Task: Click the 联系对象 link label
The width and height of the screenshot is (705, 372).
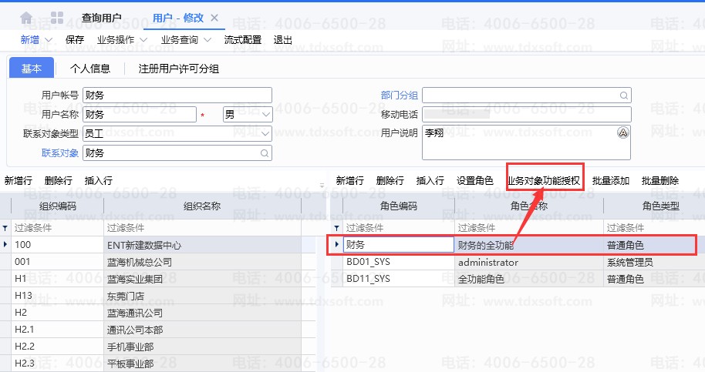Action: pyautogui.click(x=60, y=153)
